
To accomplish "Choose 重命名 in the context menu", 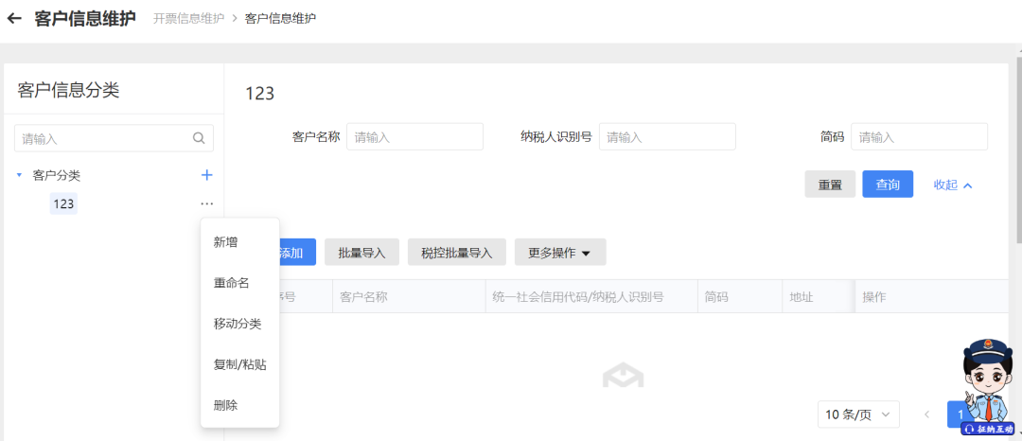I will click(231, 283).
